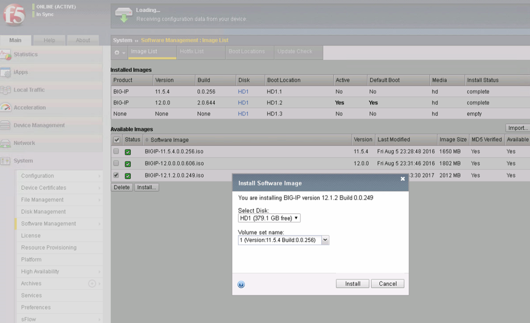Check the BIGIP-12.0.0.0.0.606.iso row checkbox
This screenshot has width=530, height=323.
(116, 163)
